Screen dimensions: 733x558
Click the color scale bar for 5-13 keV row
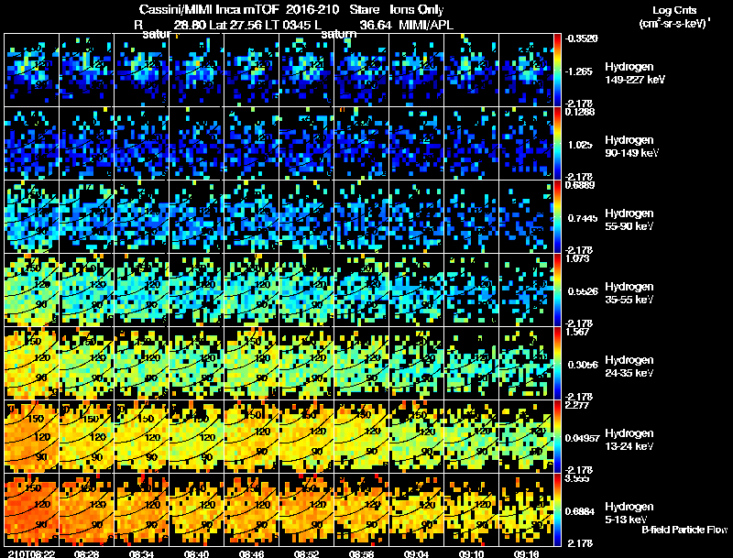(x=557, y=510)
